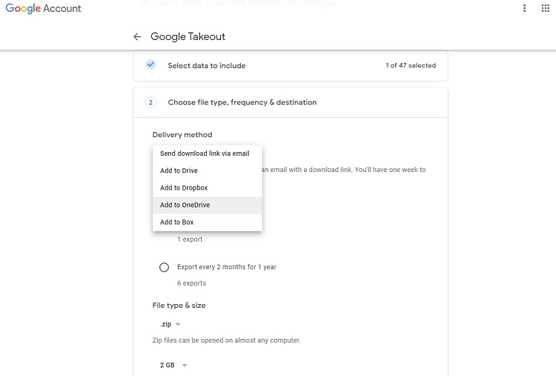Click the Google Takeout title
The width and height of the screenshot is (556, 376).
(188, 36)
